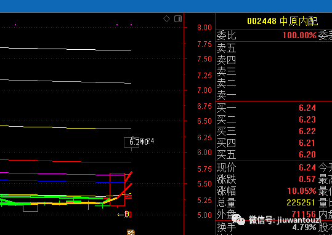
Task: Click the 现价 value 6.24
Action: click(x=307, y=167)
